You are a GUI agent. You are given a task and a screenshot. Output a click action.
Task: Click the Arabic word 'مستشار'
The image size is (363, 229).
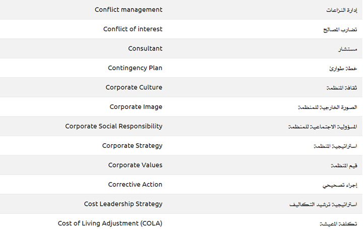348,49
